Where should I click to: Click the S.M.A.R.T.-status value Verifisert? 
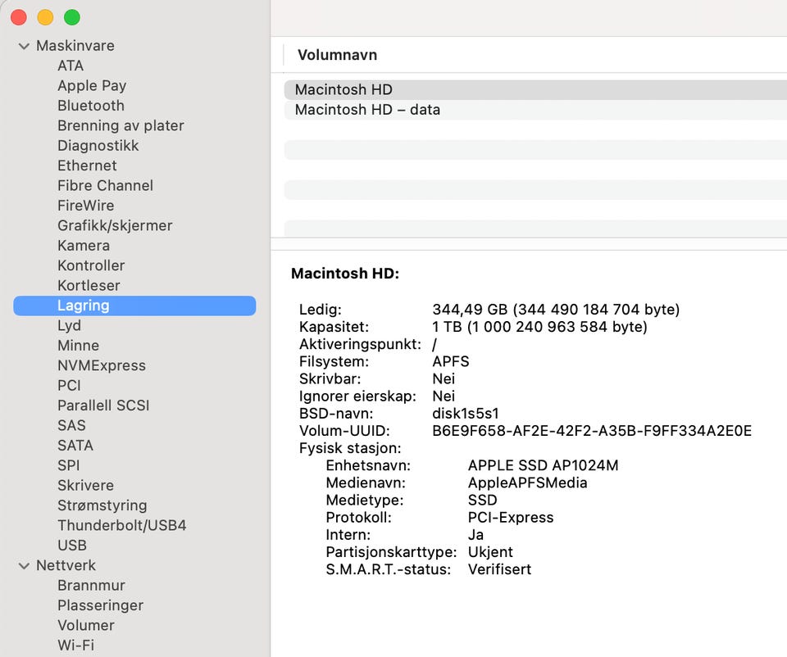click(499, 569)
